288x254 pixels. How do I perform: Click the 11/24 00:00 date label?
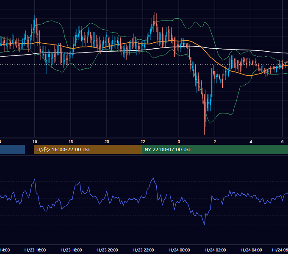coord(179,250)
